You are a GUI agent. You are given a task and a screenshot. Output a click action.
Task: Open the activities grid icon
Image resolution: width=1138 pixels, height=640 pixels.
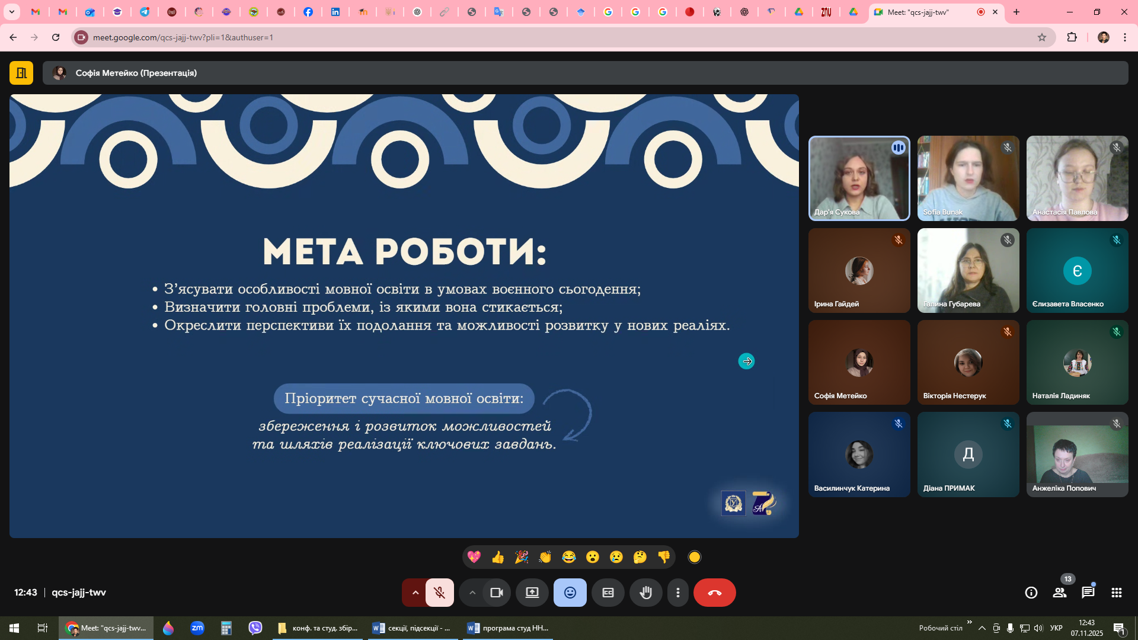coord(1117,593)
